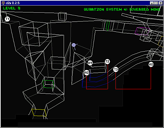Click the magenta wireframe box at top right
164x128 pixels.
[142, 31]
